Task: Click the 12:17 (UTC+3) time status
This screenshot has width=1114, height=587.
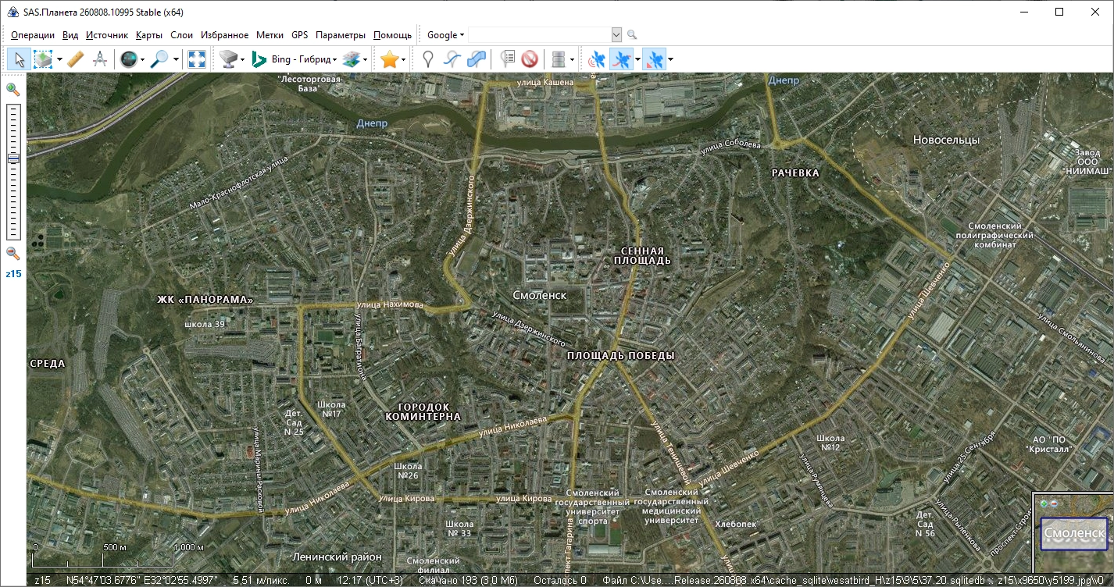Action: click(x=370, y=581)
